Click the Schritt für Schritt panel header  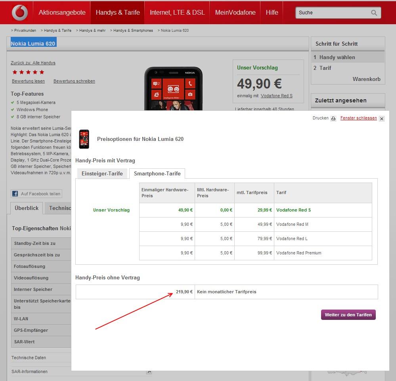click(348, 44)
